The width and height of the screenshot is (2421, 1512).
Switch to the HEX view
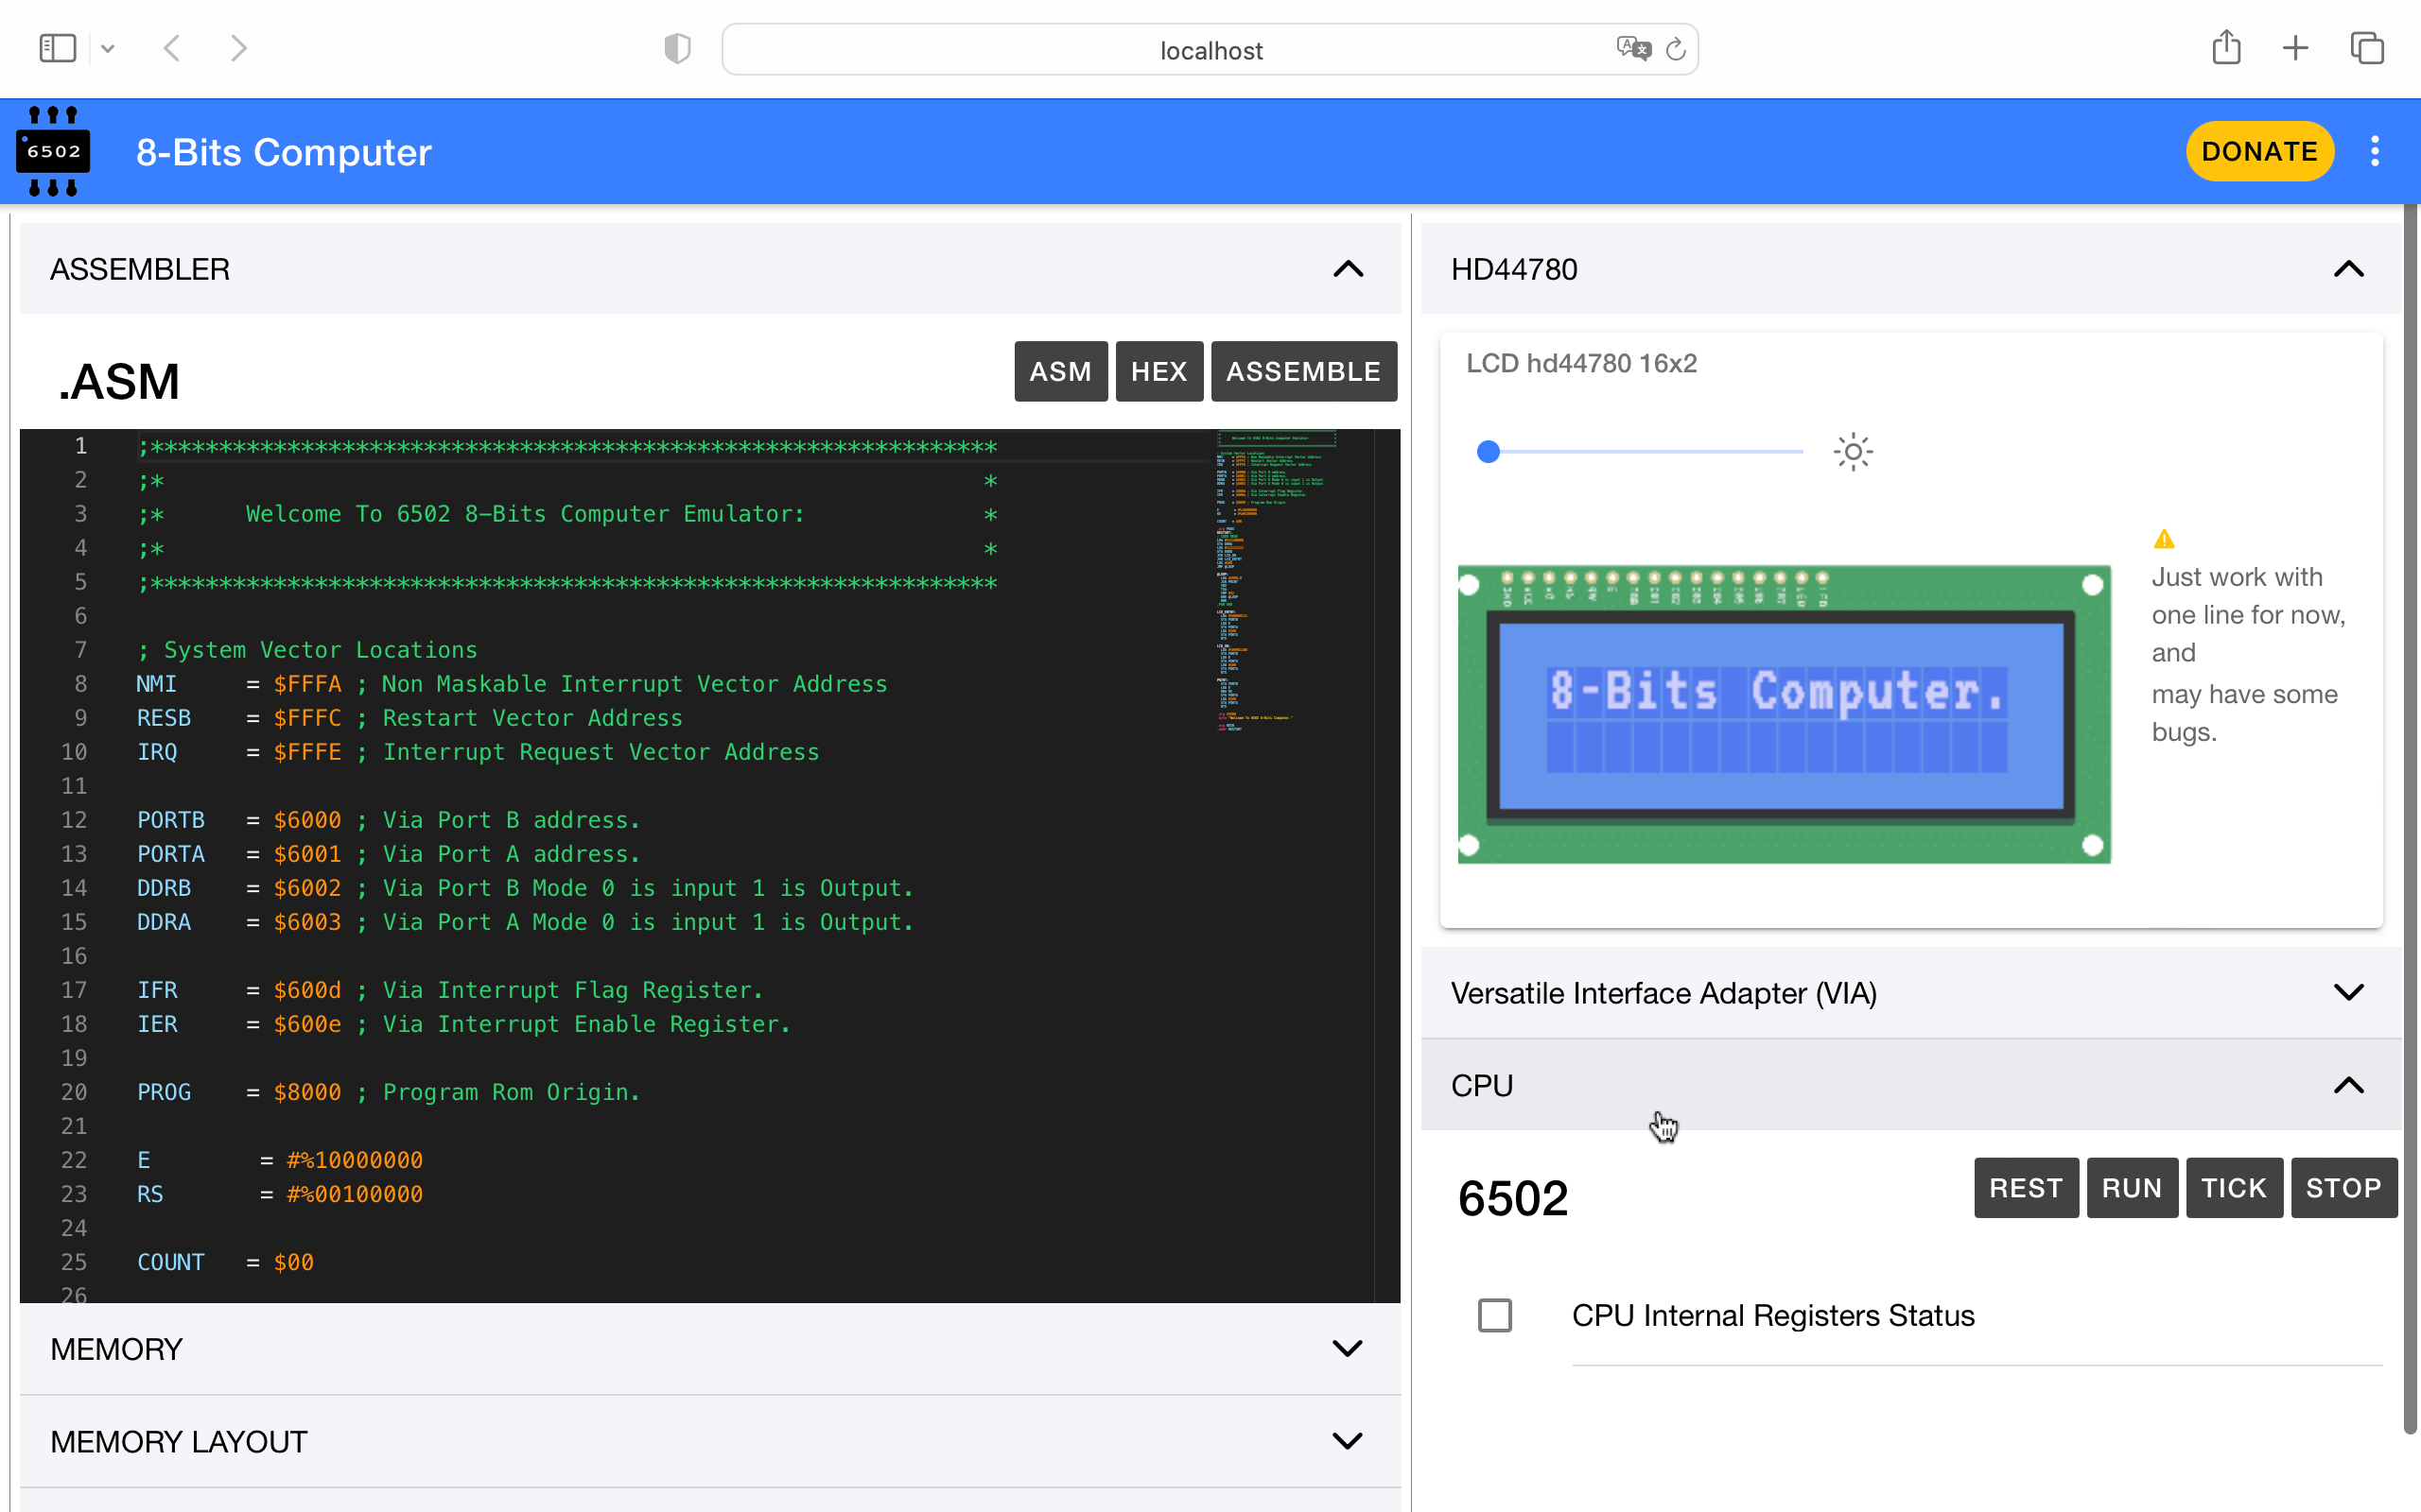click(x=1158, y=371)
